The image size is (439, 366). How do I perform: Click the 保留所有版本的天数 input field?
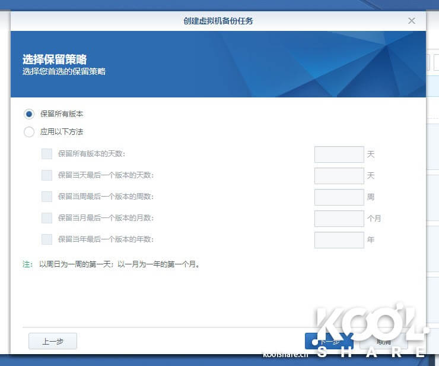pos(339,154)
